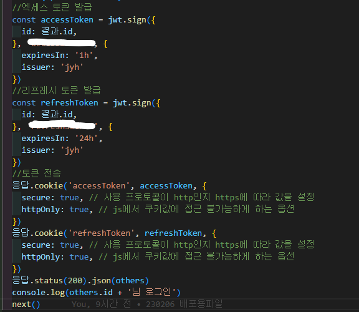
Task: Click the console.log statement
Action: click(x=96, y=293)
